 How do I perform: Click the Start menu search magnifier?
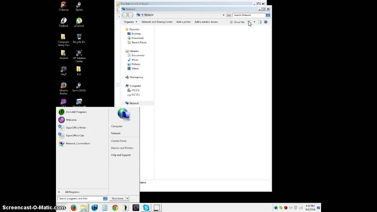coord(105,198)
